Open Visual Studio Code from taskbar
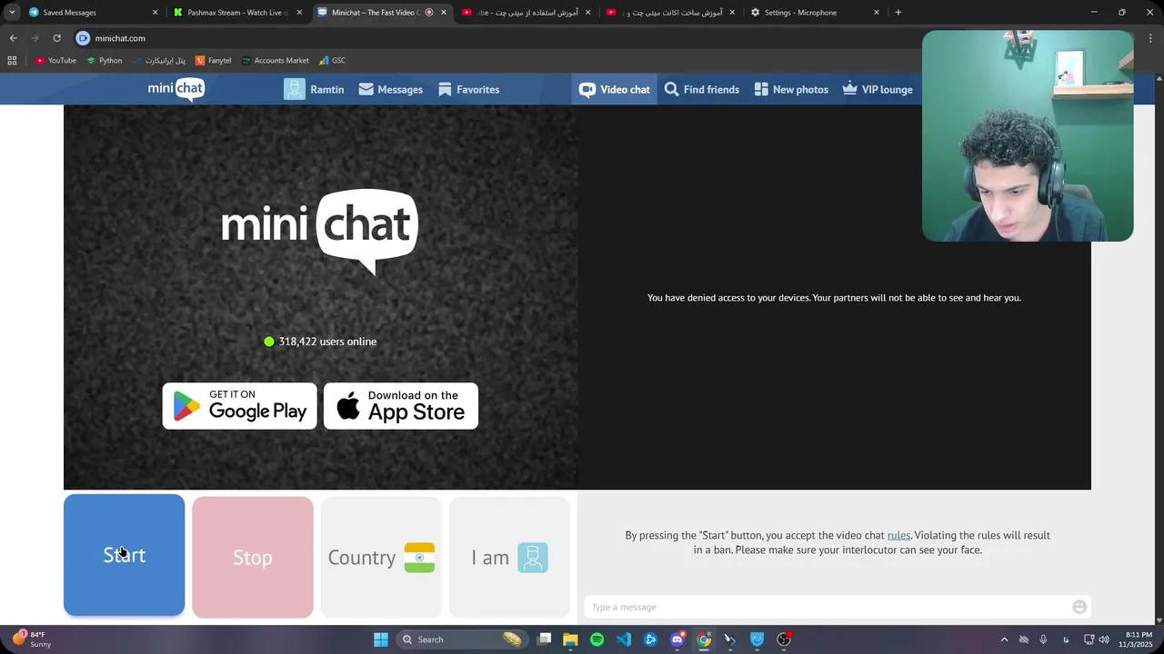Viewport: 1164px width, 654px height. [x=624, y=639]
